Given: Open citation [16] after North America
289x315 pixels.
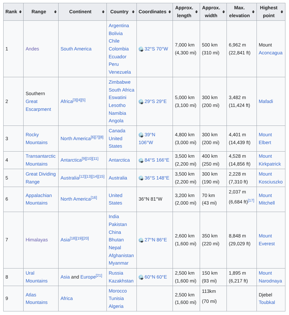Looking at the screenshot, I should 94,198.
